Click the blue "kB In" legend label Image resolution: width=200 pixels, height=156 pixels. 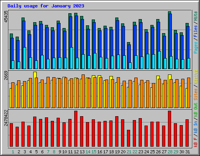[196, 127]
